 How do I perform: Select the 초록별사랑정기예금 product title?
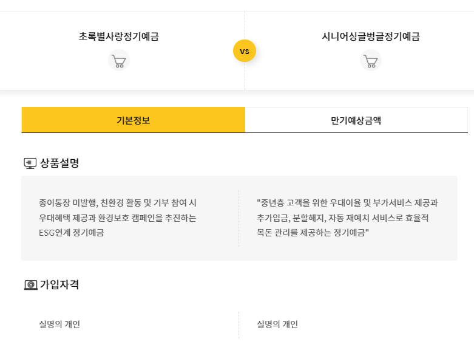[x=119, y=36]
